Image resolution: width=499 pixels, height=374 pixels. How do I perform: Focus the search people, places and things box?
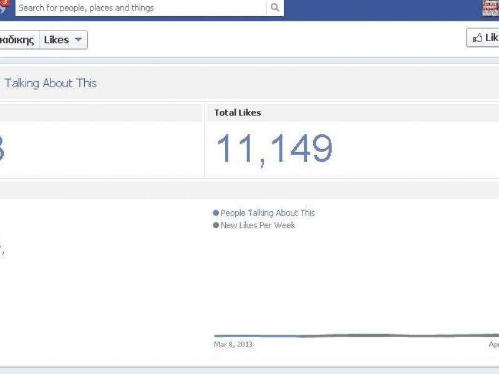(140, 8)
